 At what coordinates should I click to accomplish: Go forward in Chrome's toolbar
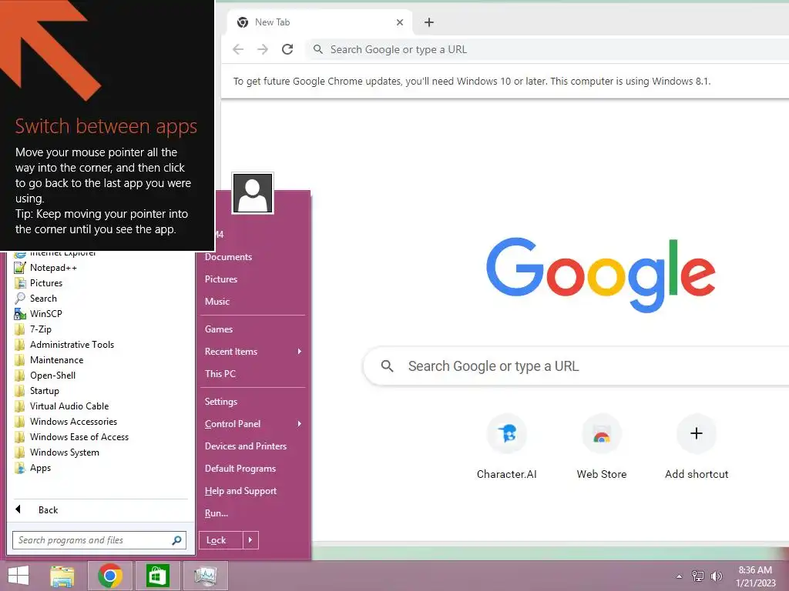click(x=263, y=49)
